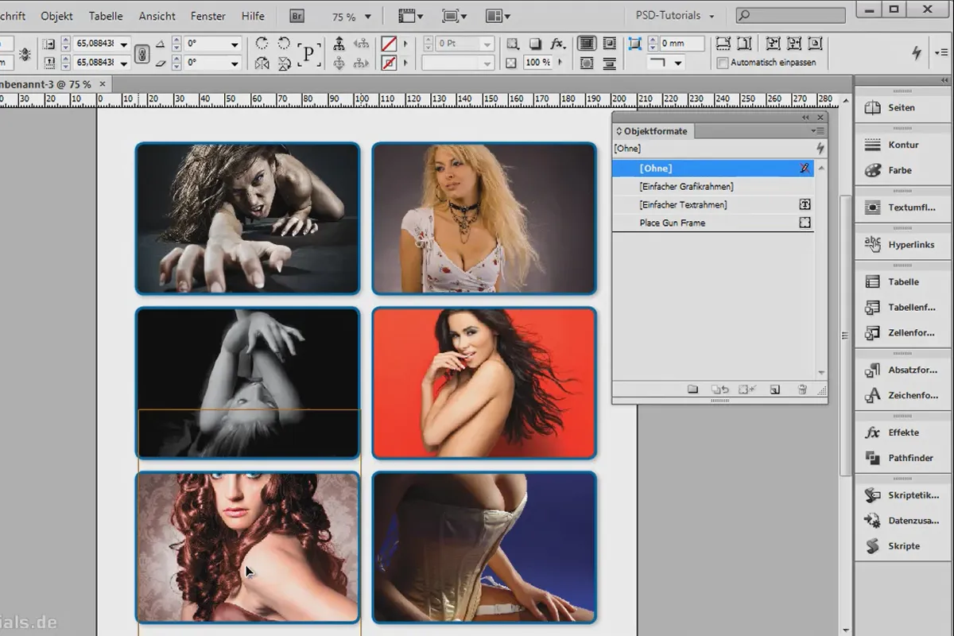Toggle the constrain proportions chain link
Screen dimensions: 954x636
tap(142, 53)
